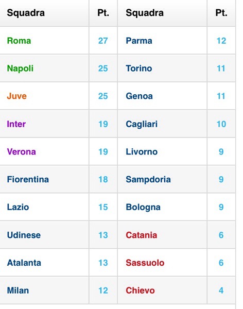Select the Napoli team name

pos(20,68)
